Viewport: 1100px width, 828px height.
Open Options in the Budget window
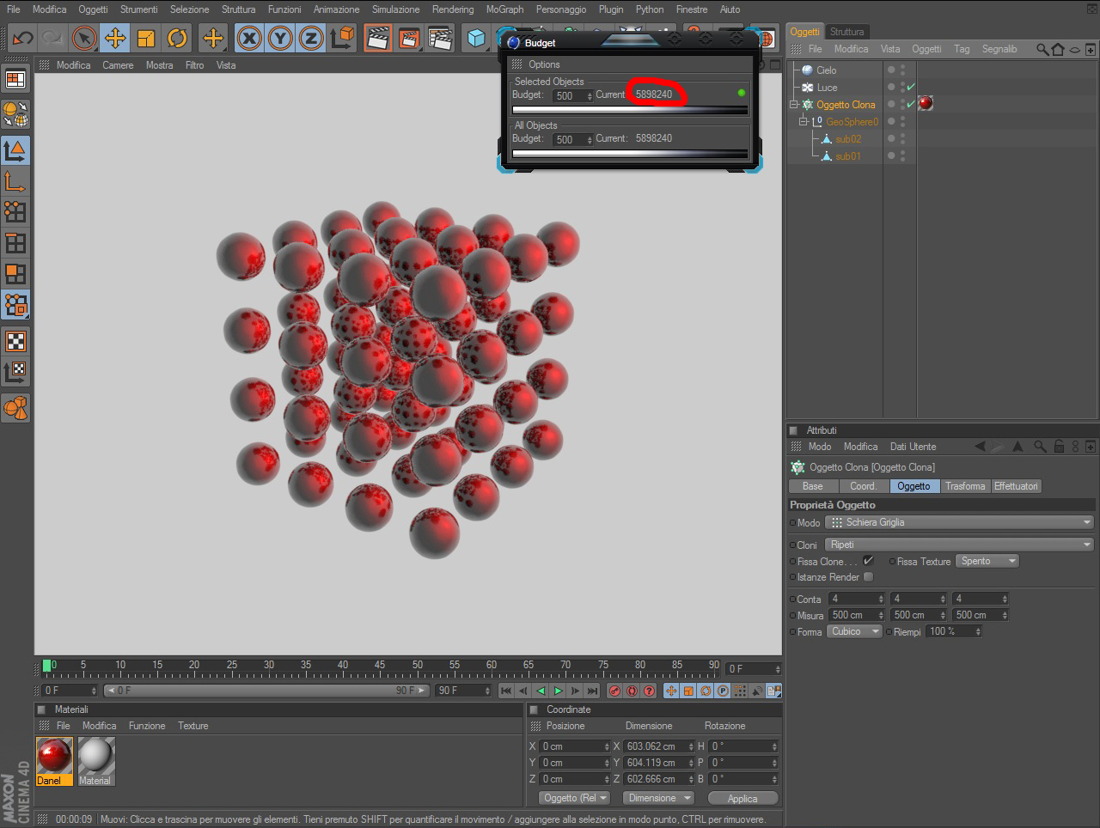point(544,64)
